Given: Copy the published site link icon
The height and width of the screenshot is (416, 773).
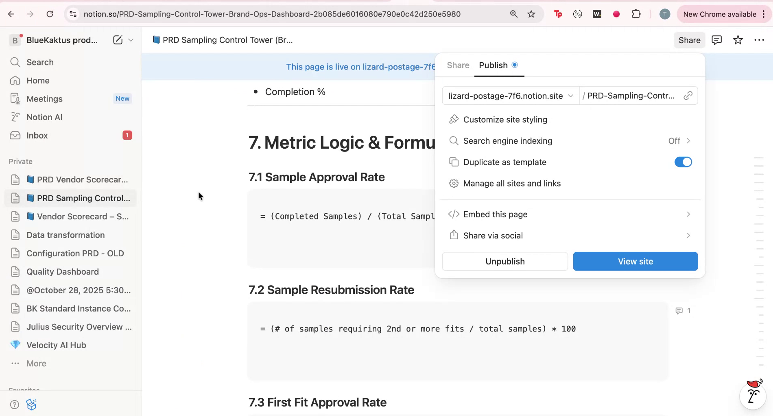Looking at the screenshot, I should point(688,95).
